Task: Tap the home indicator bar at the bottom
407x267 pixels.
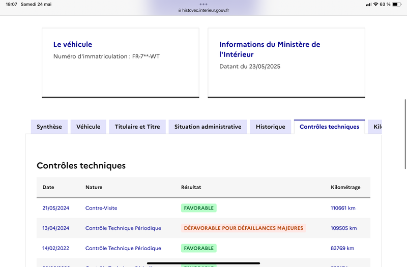Action: pos(203,263)
